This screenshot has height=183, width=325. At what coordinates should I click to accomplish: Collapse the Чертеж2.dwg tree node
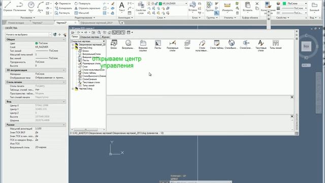73,48
